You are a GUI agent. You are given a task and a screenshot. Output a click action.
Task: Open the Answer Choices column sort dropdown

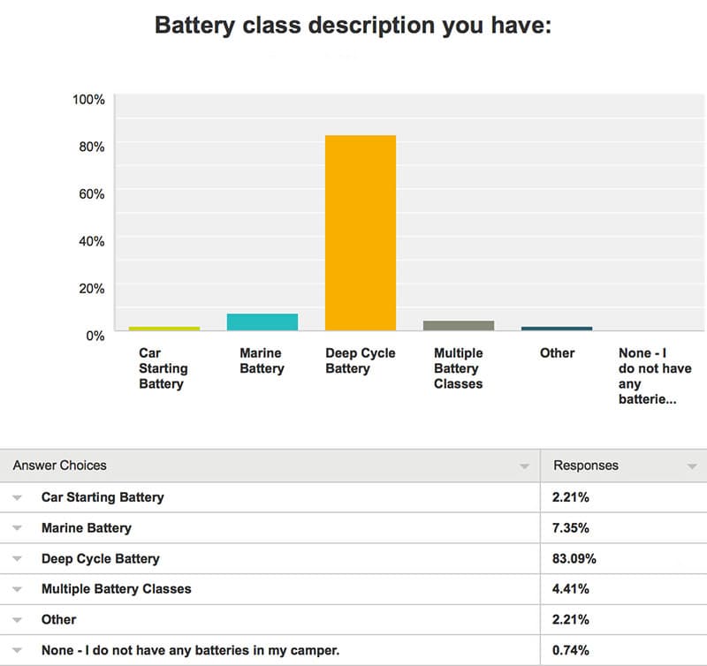(x=524, y=466)
